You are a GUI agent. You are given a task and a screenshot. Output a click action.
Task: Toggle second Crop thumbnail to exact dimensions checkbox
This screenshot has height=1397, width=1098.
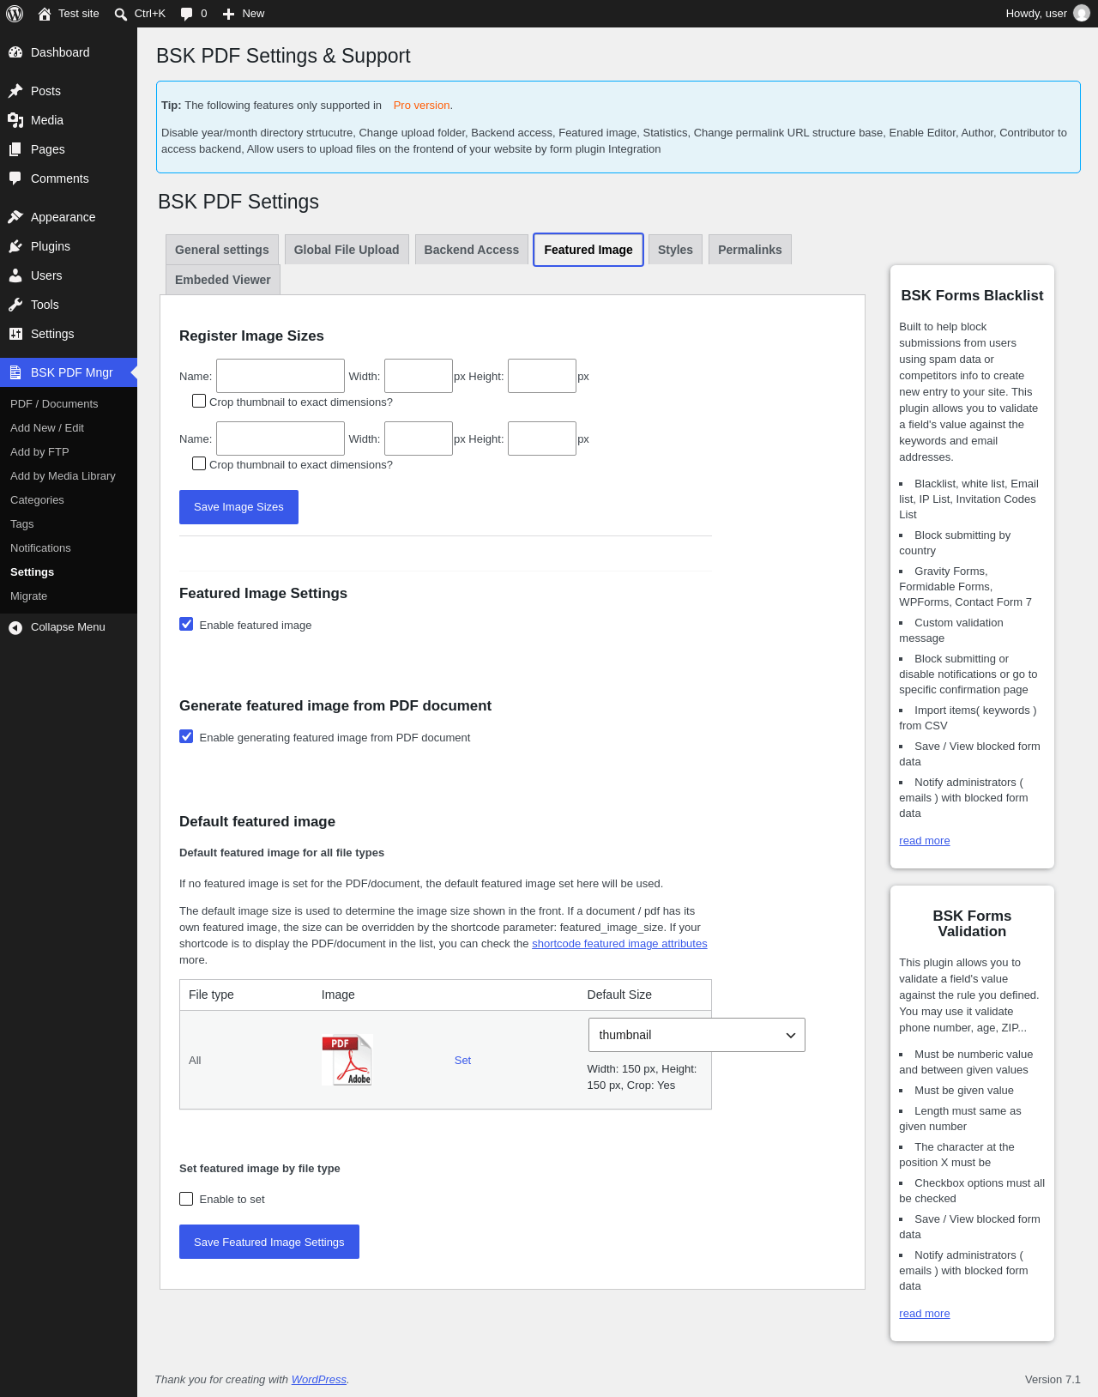pyautogui.click(x=199, y=463)
